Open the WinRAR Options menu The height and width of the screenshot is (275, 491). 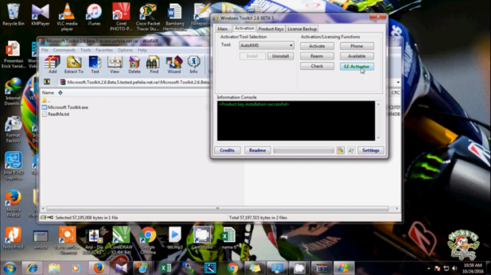pyautogui.click(x=125, y=50)
